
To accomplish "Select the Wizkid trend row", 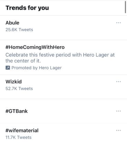I will point(63,87).
